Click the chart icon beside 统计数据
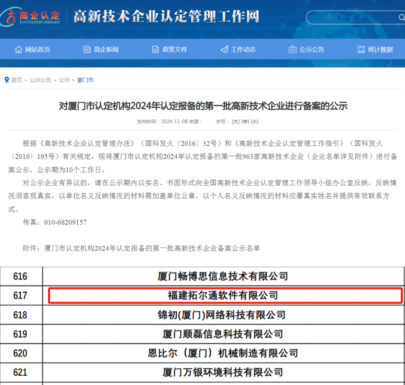 click(361, 49)
